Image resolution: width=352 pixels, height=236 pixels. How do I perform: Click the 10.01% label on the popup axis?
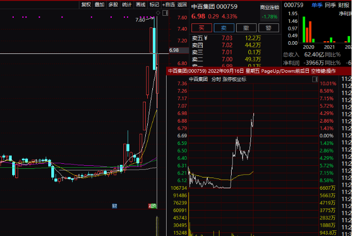click(x=328, y=83)
